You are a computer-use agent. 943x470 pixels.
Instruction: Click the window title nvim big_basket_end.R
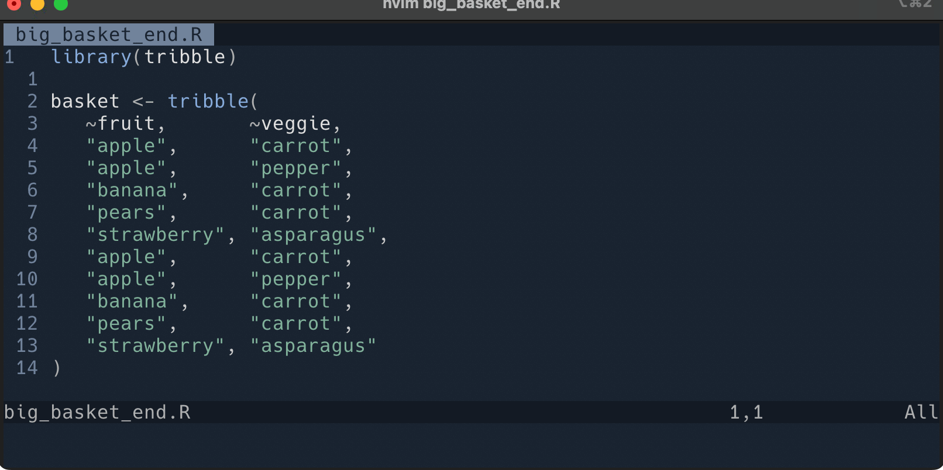tap(471, 5)
